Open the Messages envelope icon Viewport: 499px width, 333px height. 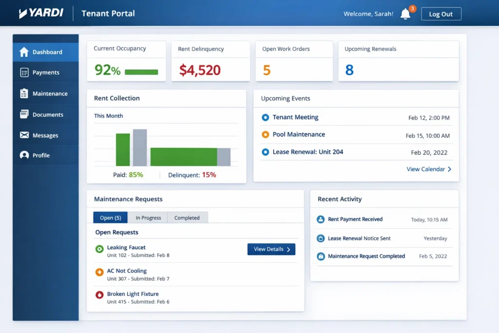point(23,135)
